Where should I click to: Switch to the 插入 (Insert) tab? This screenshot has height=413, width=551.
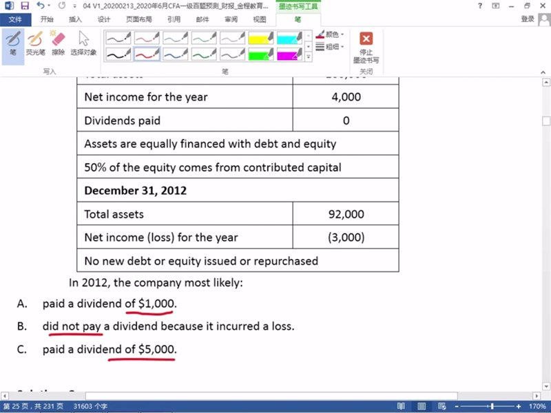(x=75, y=19)
